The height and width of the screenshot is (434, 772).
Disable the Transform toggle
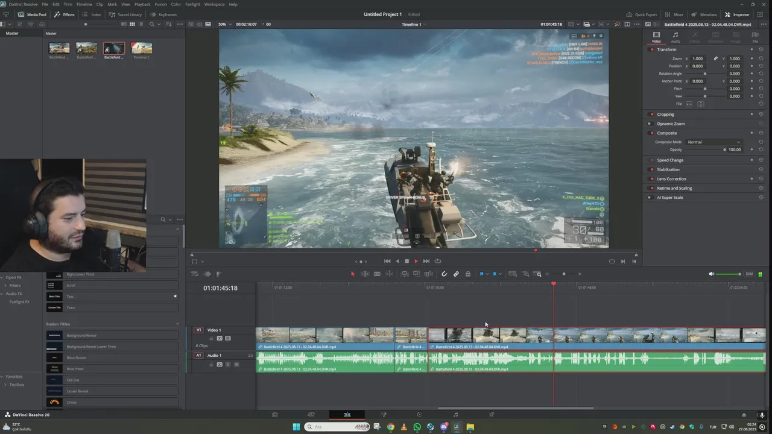point(651,49)
